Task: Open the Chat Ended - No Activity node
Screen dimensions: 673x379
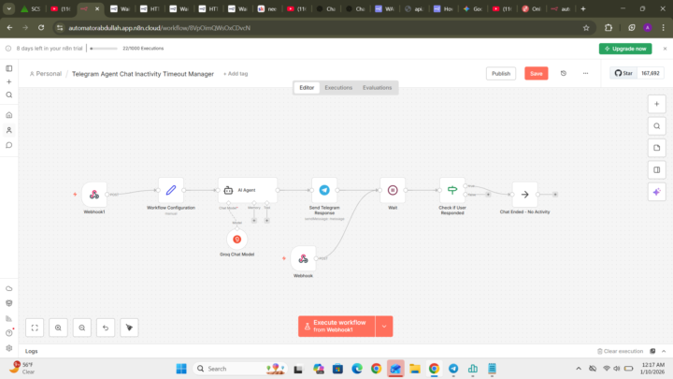Action: (525, 195)
